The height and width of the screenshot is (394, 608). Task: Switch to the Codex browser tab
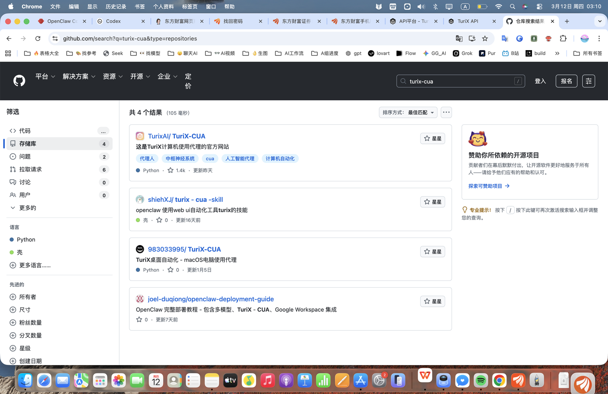[x=121, y=21]
